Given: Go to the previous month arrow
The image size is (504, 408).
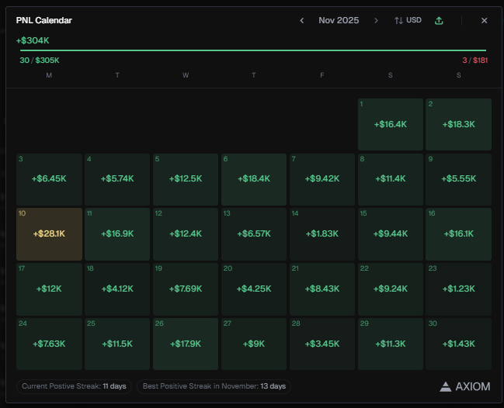Looking at the screenshot, I should coord(302,20).
